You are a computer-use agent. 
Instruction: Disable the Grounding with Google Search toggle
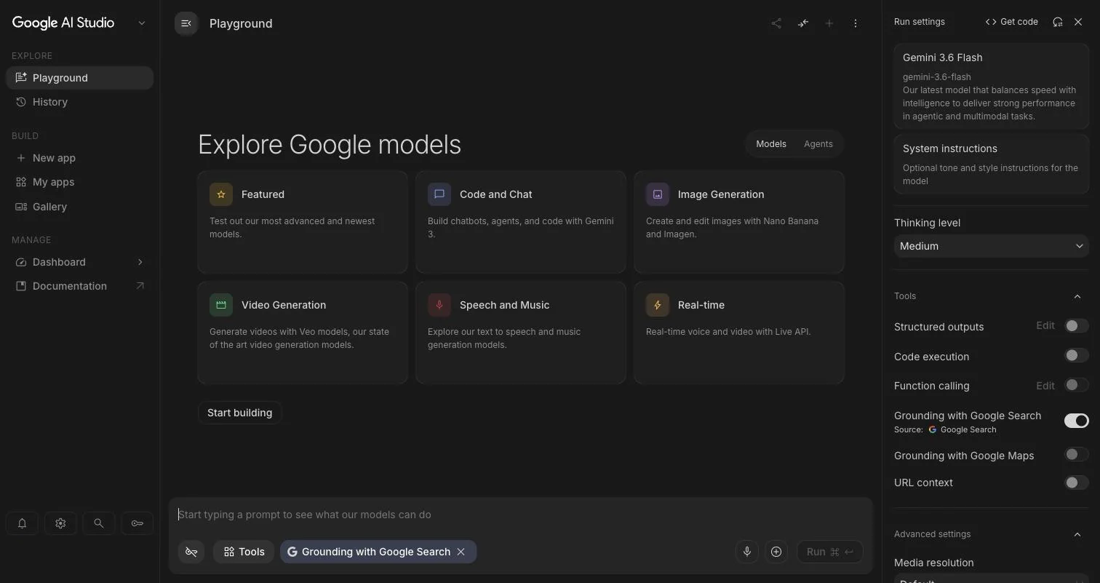(x=1076, y=421)
